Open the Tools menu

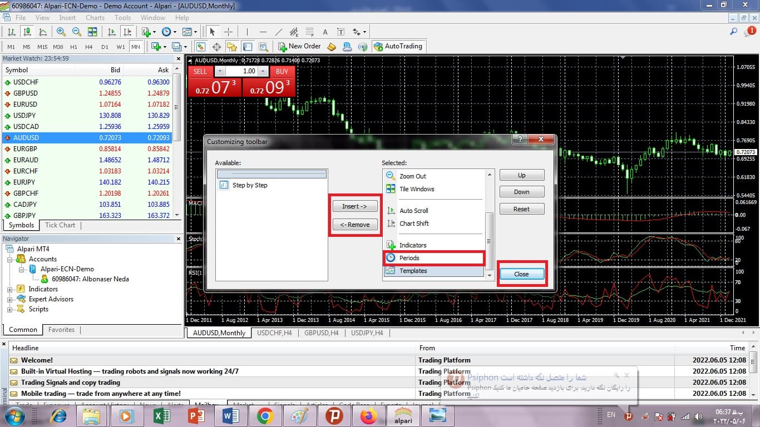click(122, 18)
